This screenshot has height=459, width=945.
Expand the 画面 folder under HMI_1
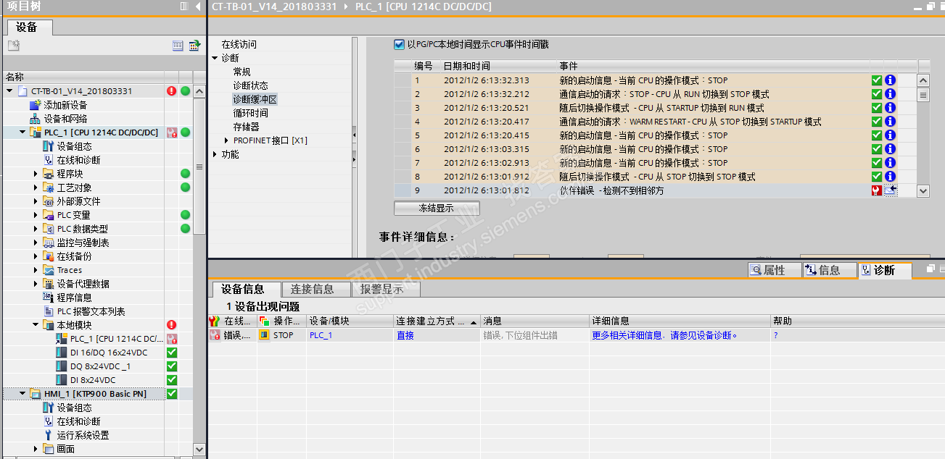point(36,449)
